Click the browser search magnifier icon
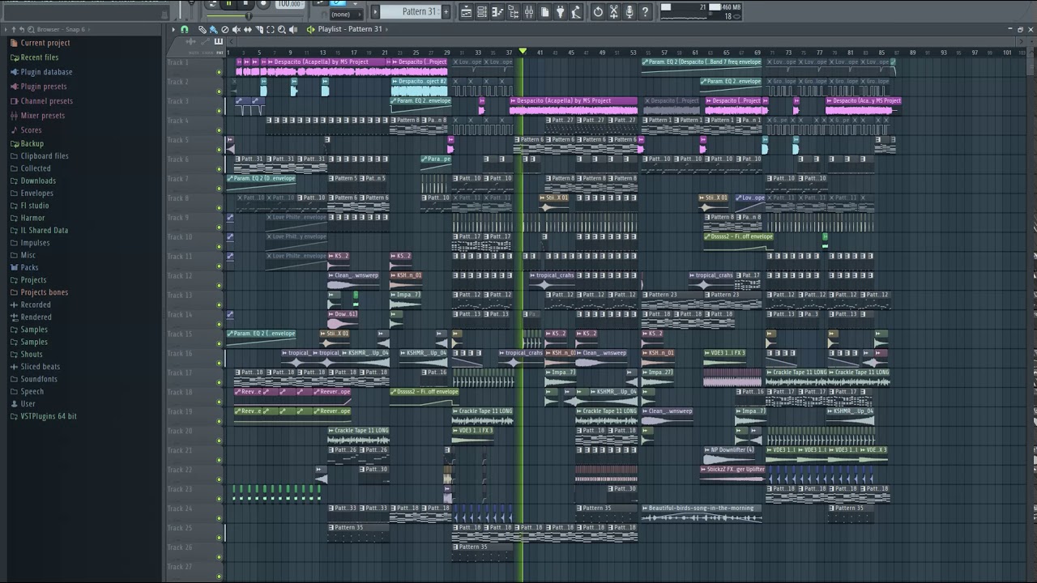Viewport: 1037px width, 583px height. click(31, 29)
